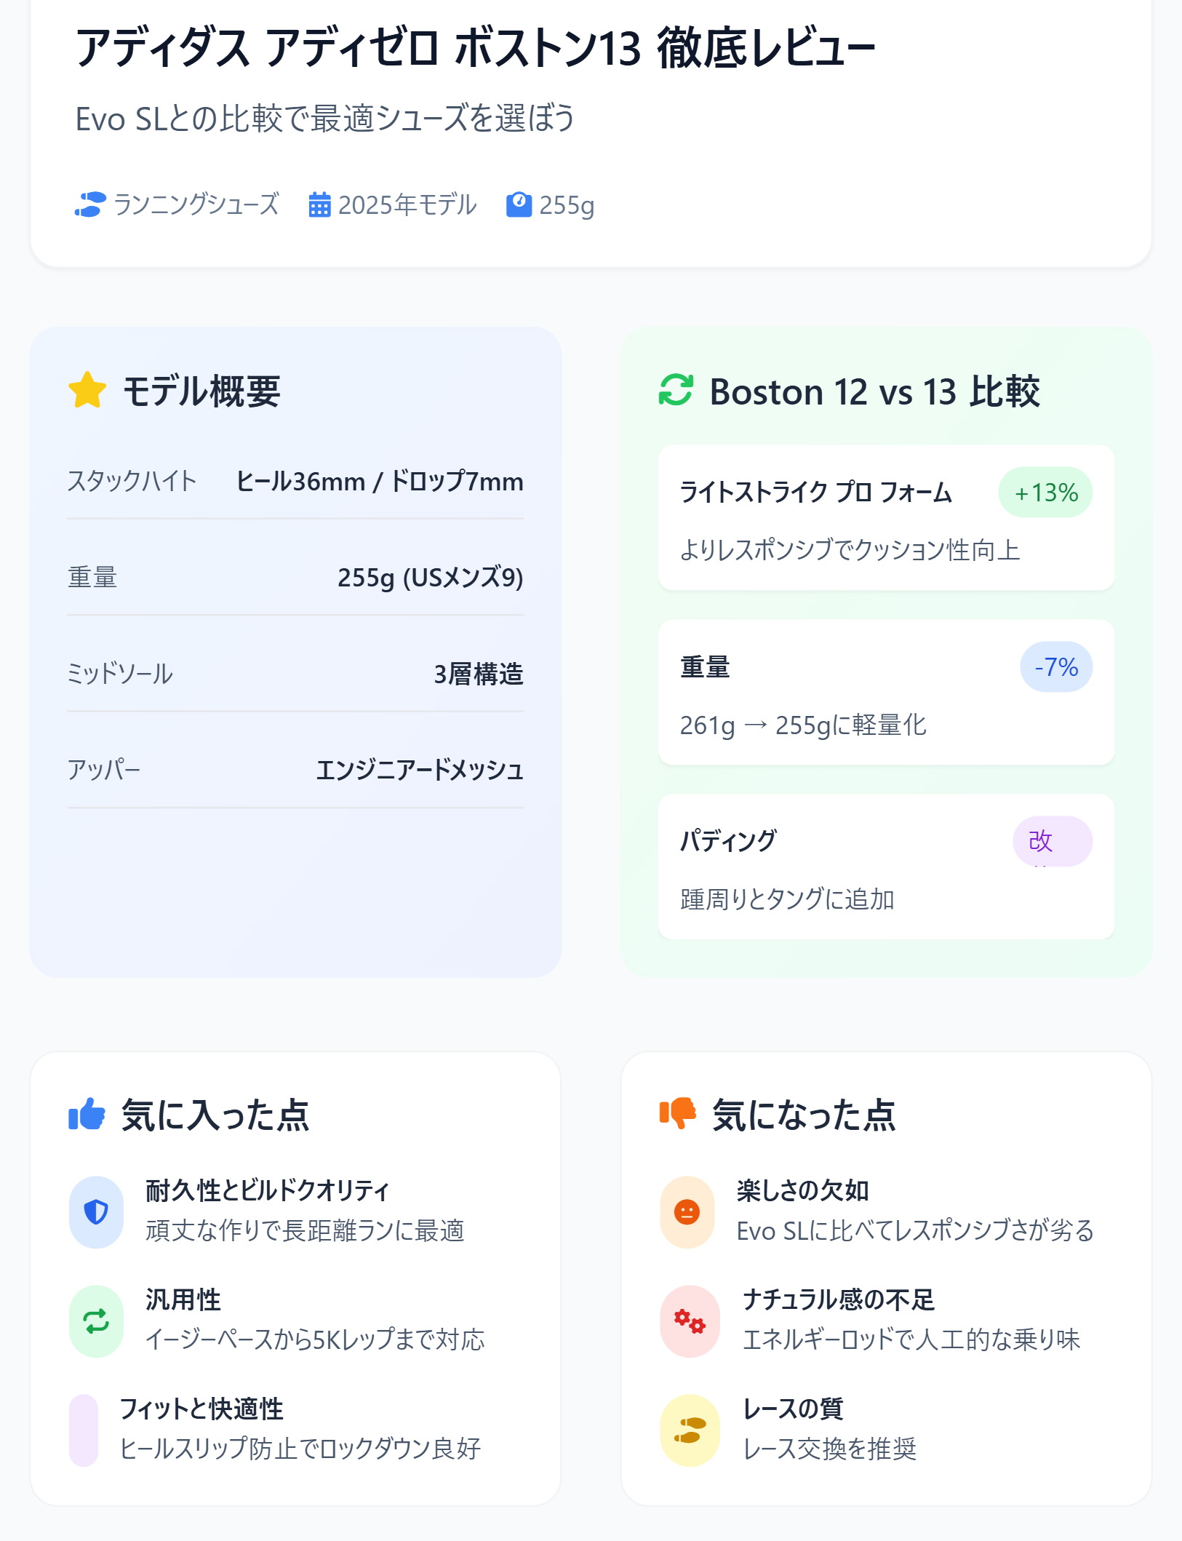Click the red gears icon
The width and height of the screenshot is (1182, 1541).
point(689,1321)
